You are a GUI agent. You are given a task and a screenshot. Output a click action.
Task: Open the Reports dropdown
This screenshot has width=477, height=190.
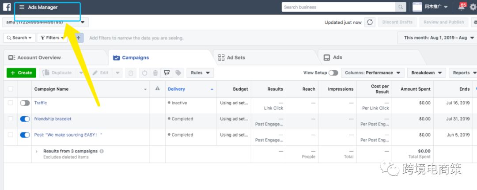click(x=464, y=73)
